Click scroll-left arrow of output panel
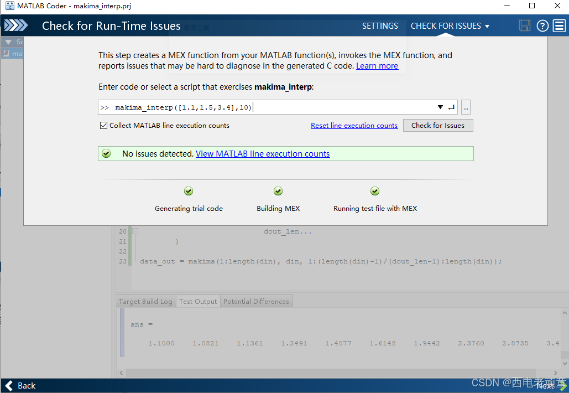 [x=121, y=373]
